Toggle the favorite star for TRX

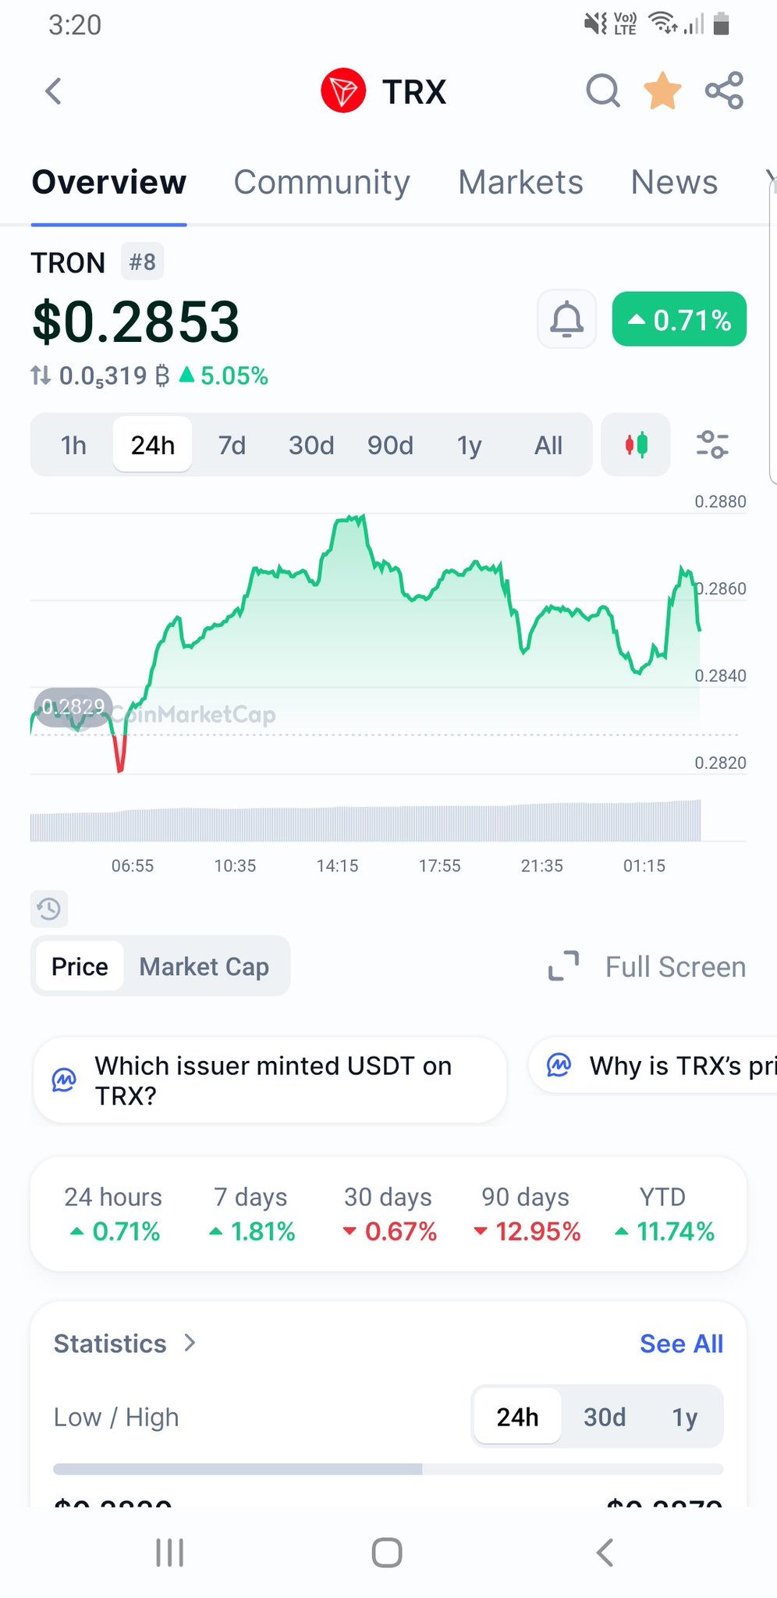coord(662,91)
